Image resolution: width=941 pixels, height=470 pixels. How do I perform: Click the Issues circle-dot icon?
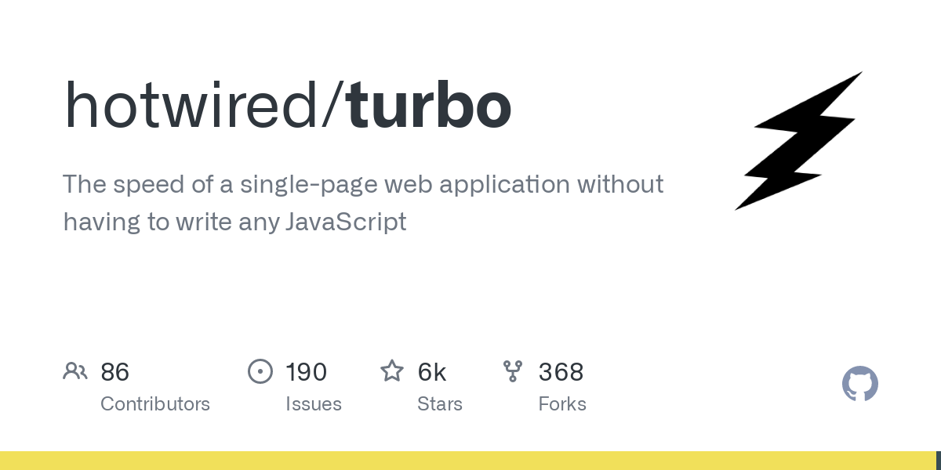click(260, 371)
